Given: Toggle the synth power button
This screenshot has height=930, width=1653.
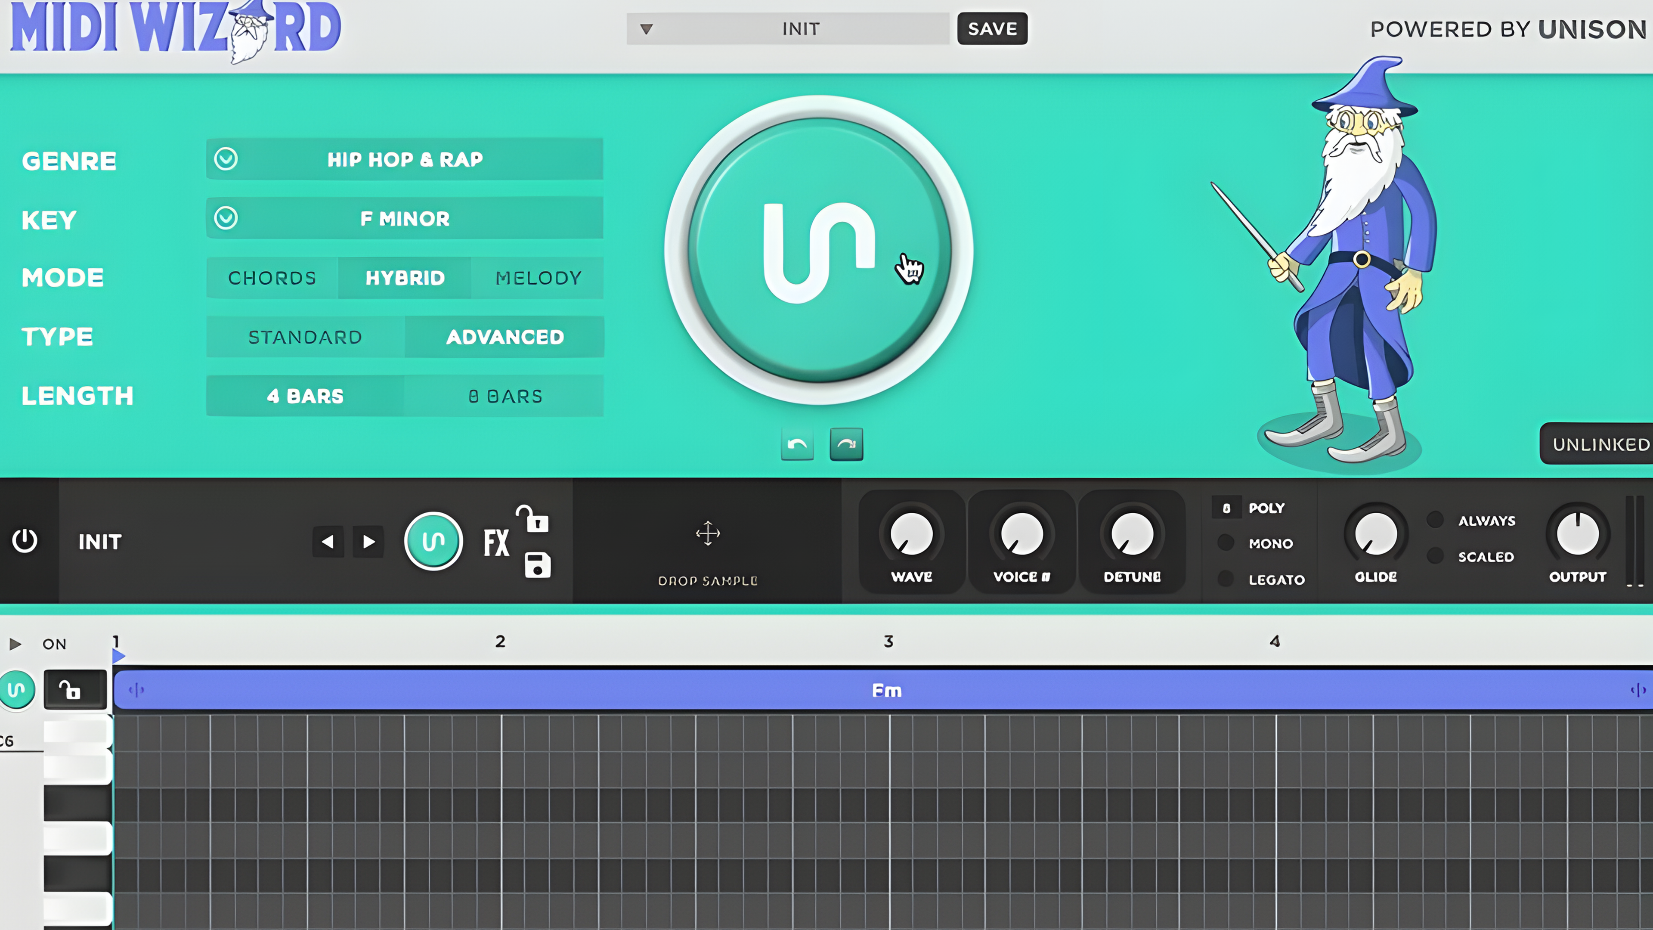Looking at the screenshot, I should click(x=25, y=540).
